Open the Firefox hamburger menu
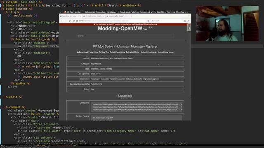 (189, 21)
